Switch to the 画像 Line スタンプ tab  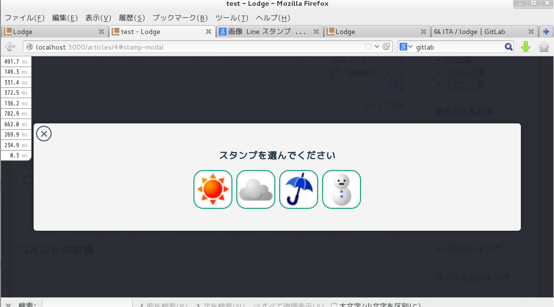pos(263,32)
